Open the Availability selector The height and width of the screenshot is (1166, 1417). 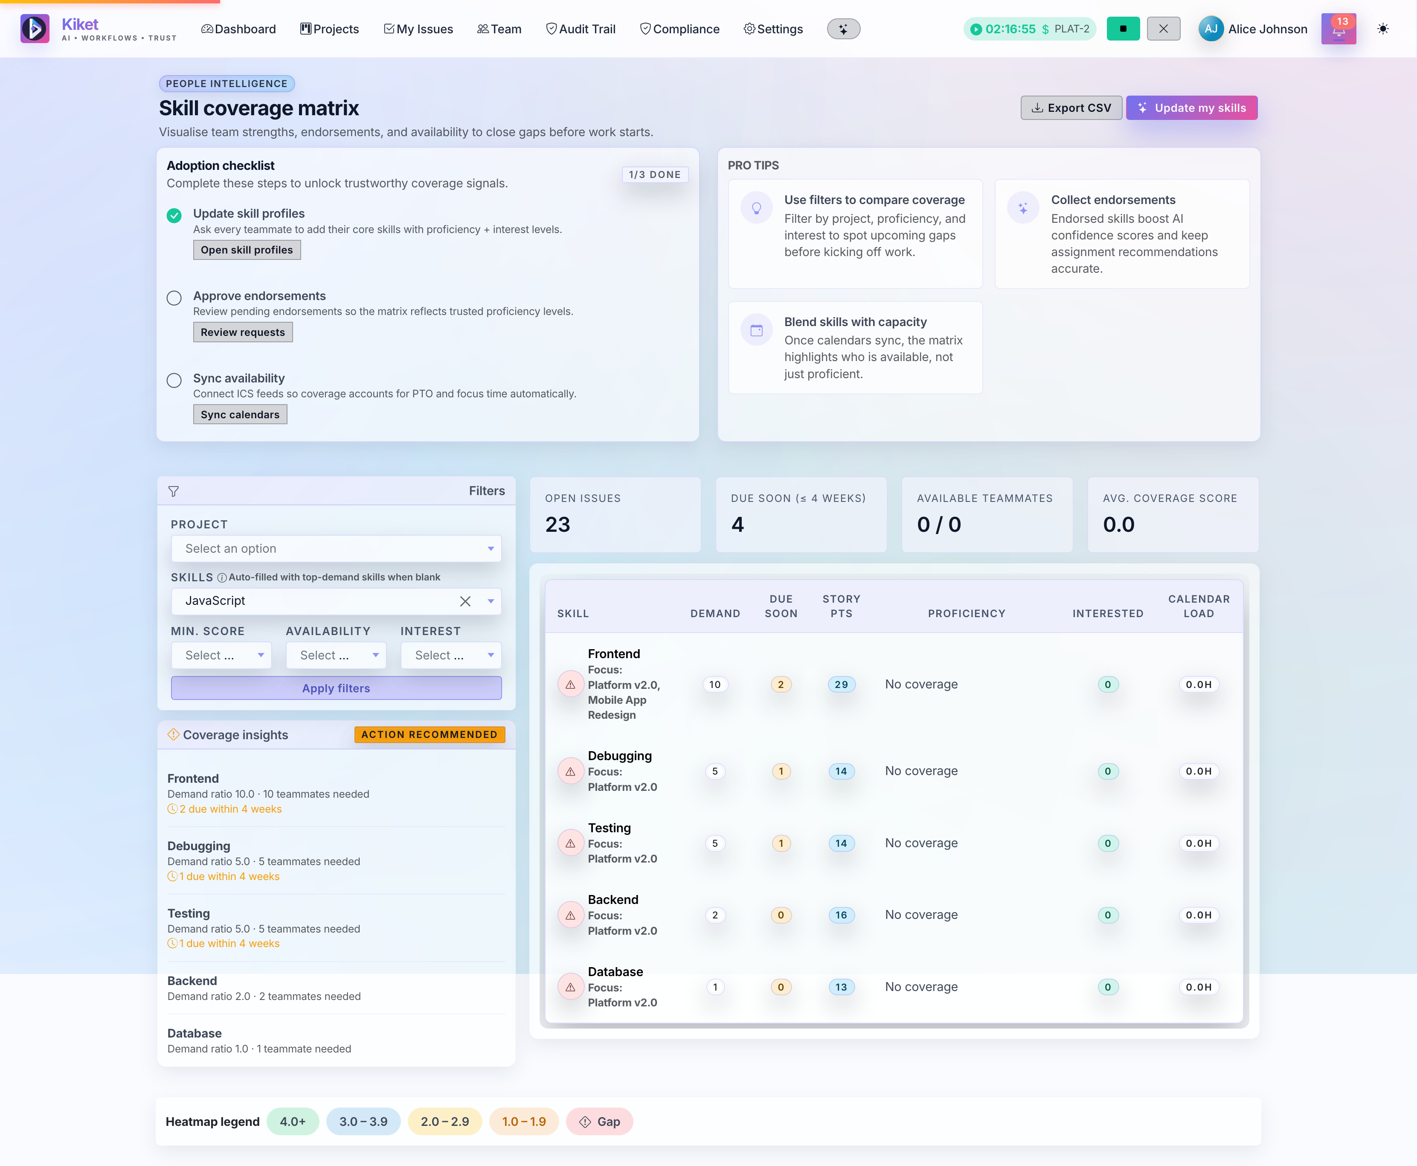336,655
